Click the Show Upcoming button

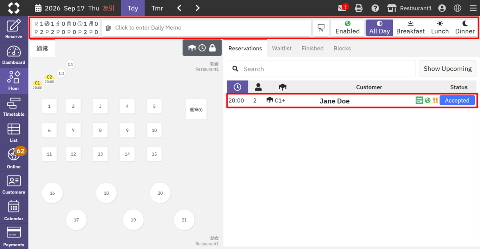(448, 69)
